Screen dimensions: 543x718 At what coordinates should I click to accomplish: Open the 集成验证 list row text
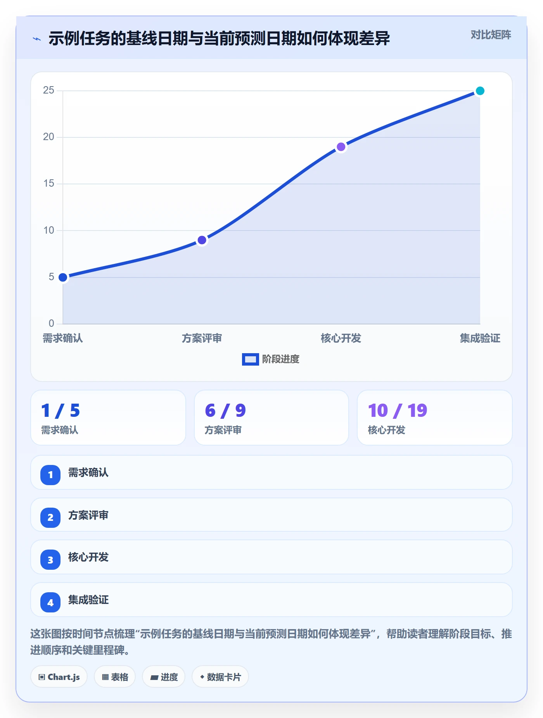pyautogui.click(x=88, y=600)
